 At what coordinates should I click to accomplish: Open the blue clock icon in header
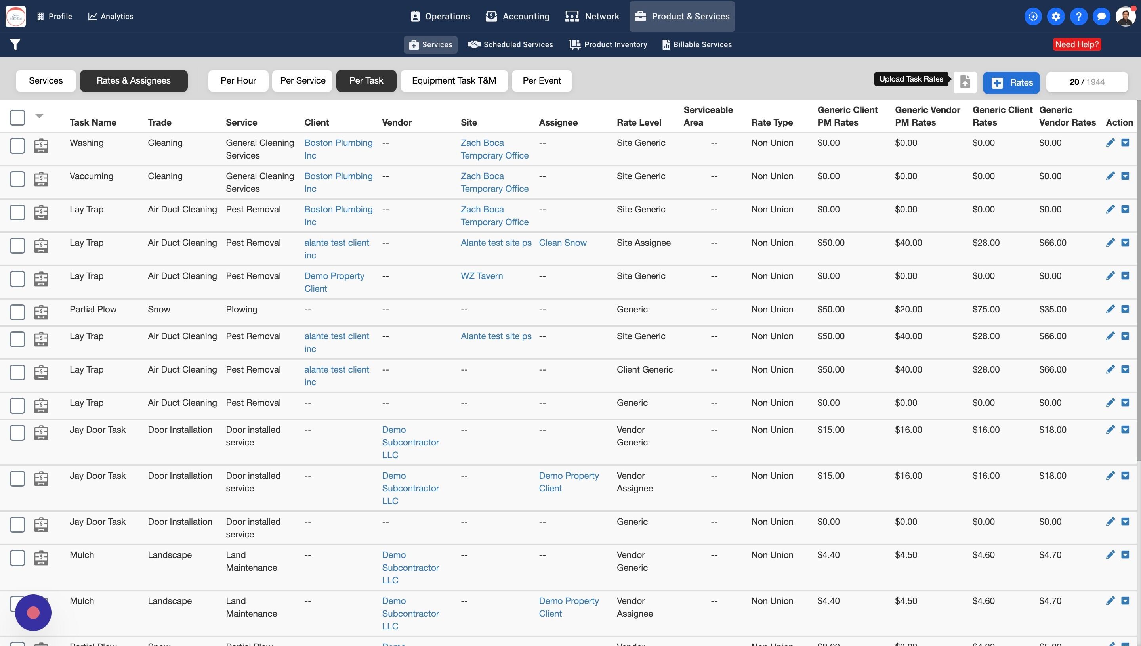point(1033,16)
